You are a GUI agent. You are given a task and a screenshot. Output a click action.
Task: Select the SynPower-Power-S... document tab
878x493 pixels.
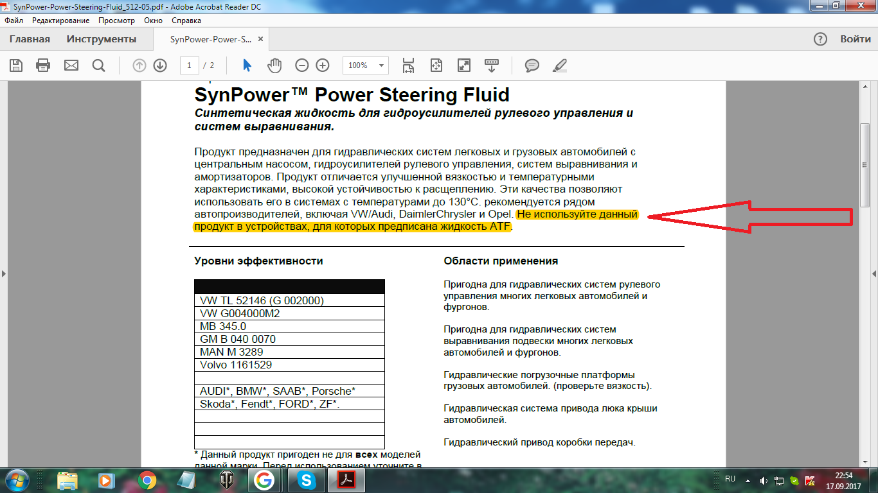211,39
